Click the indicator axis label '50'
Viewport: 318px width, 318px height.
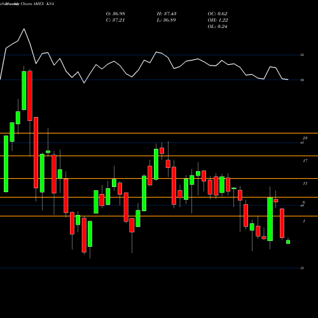[x=302, y=80]
